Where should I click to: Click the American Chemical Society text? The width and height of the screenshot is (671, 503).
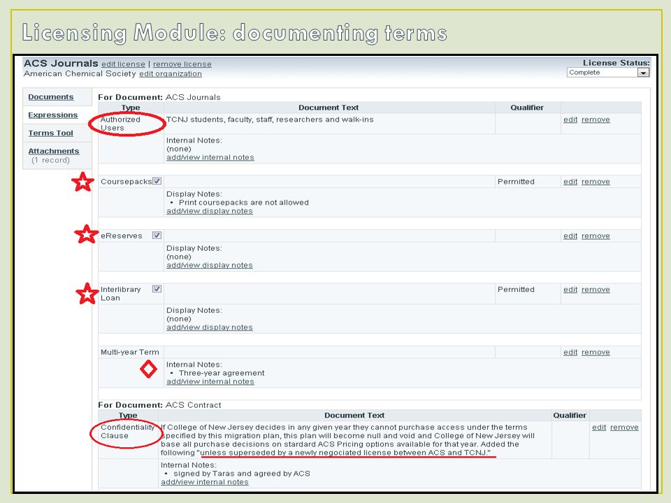(x=80, y=73)
